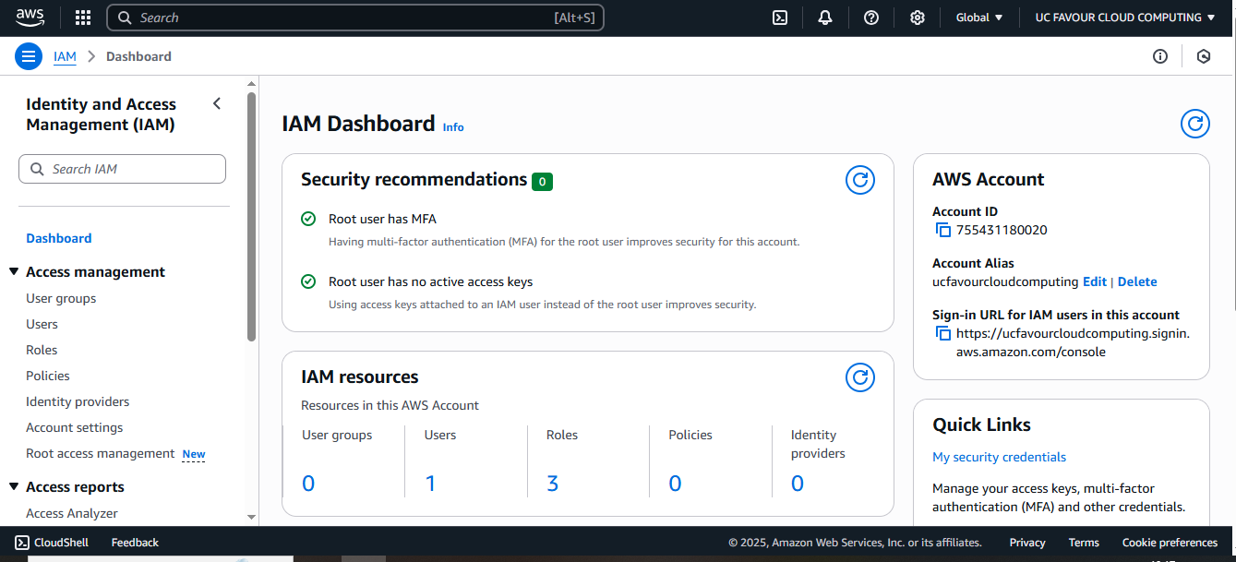Open the Users count 1
Screen dimensions: 1236x562
[x=430, y=484]
